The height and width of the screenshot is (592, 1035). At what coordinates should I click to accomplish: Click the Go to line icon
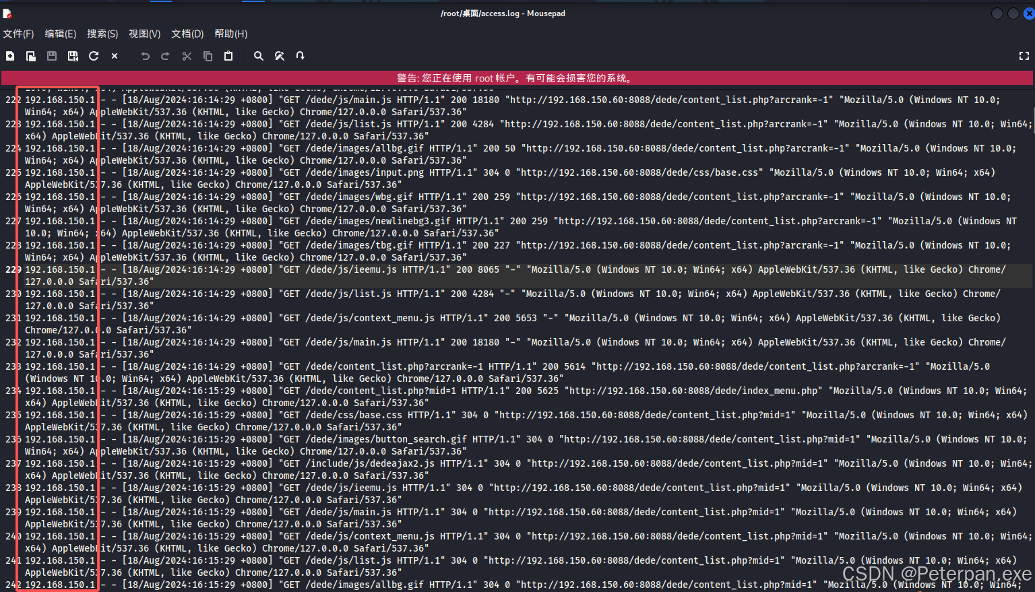[301, 57]
